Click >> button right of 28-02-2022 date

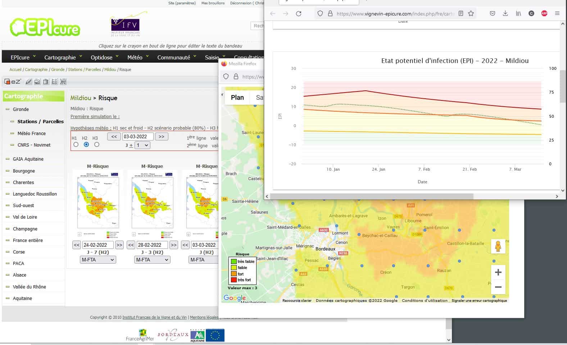click(174, 245)
